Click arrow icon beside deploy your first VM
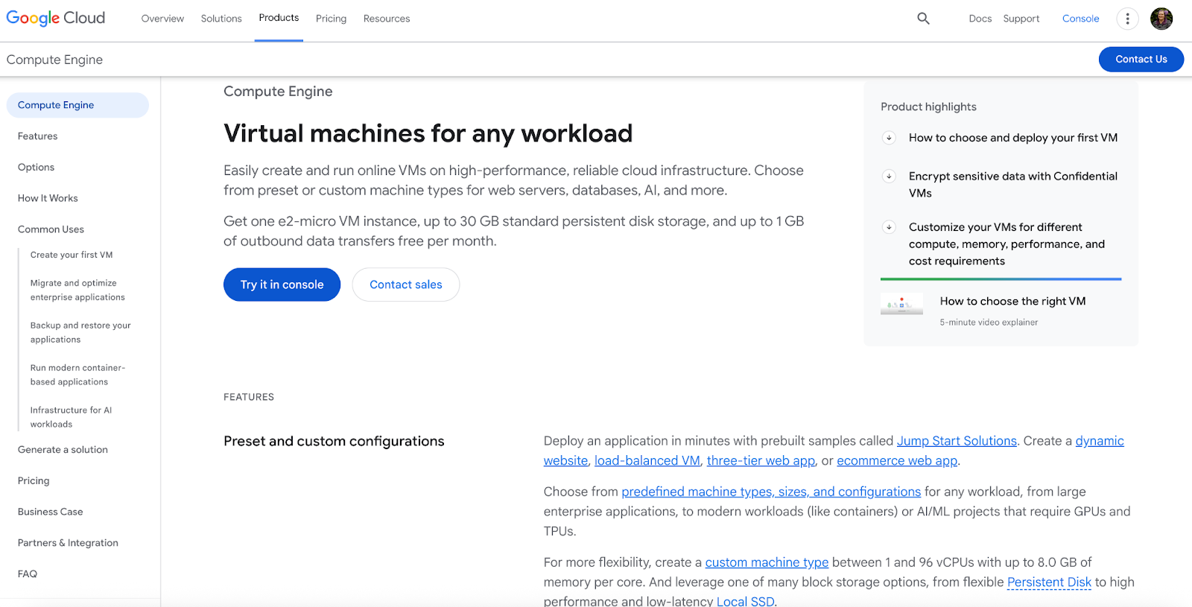Image resolution: width=1192 pixels, height=607 pixels. pyautogui.click(x=889, y=138)
